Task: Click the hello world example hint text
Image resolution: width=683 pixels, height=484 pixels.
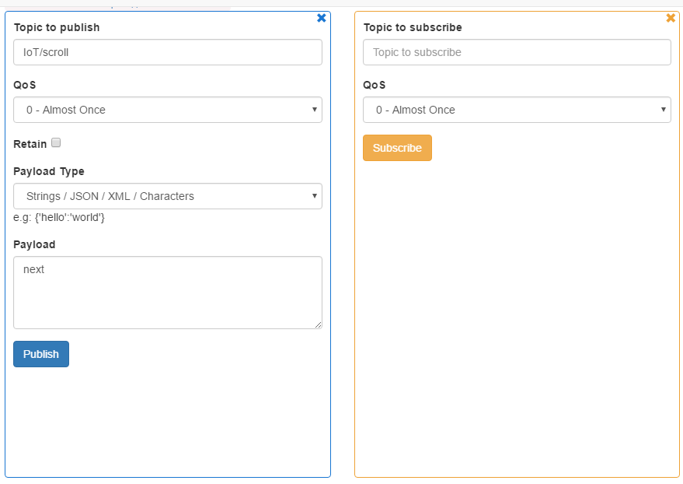Action: pos(59,217)
